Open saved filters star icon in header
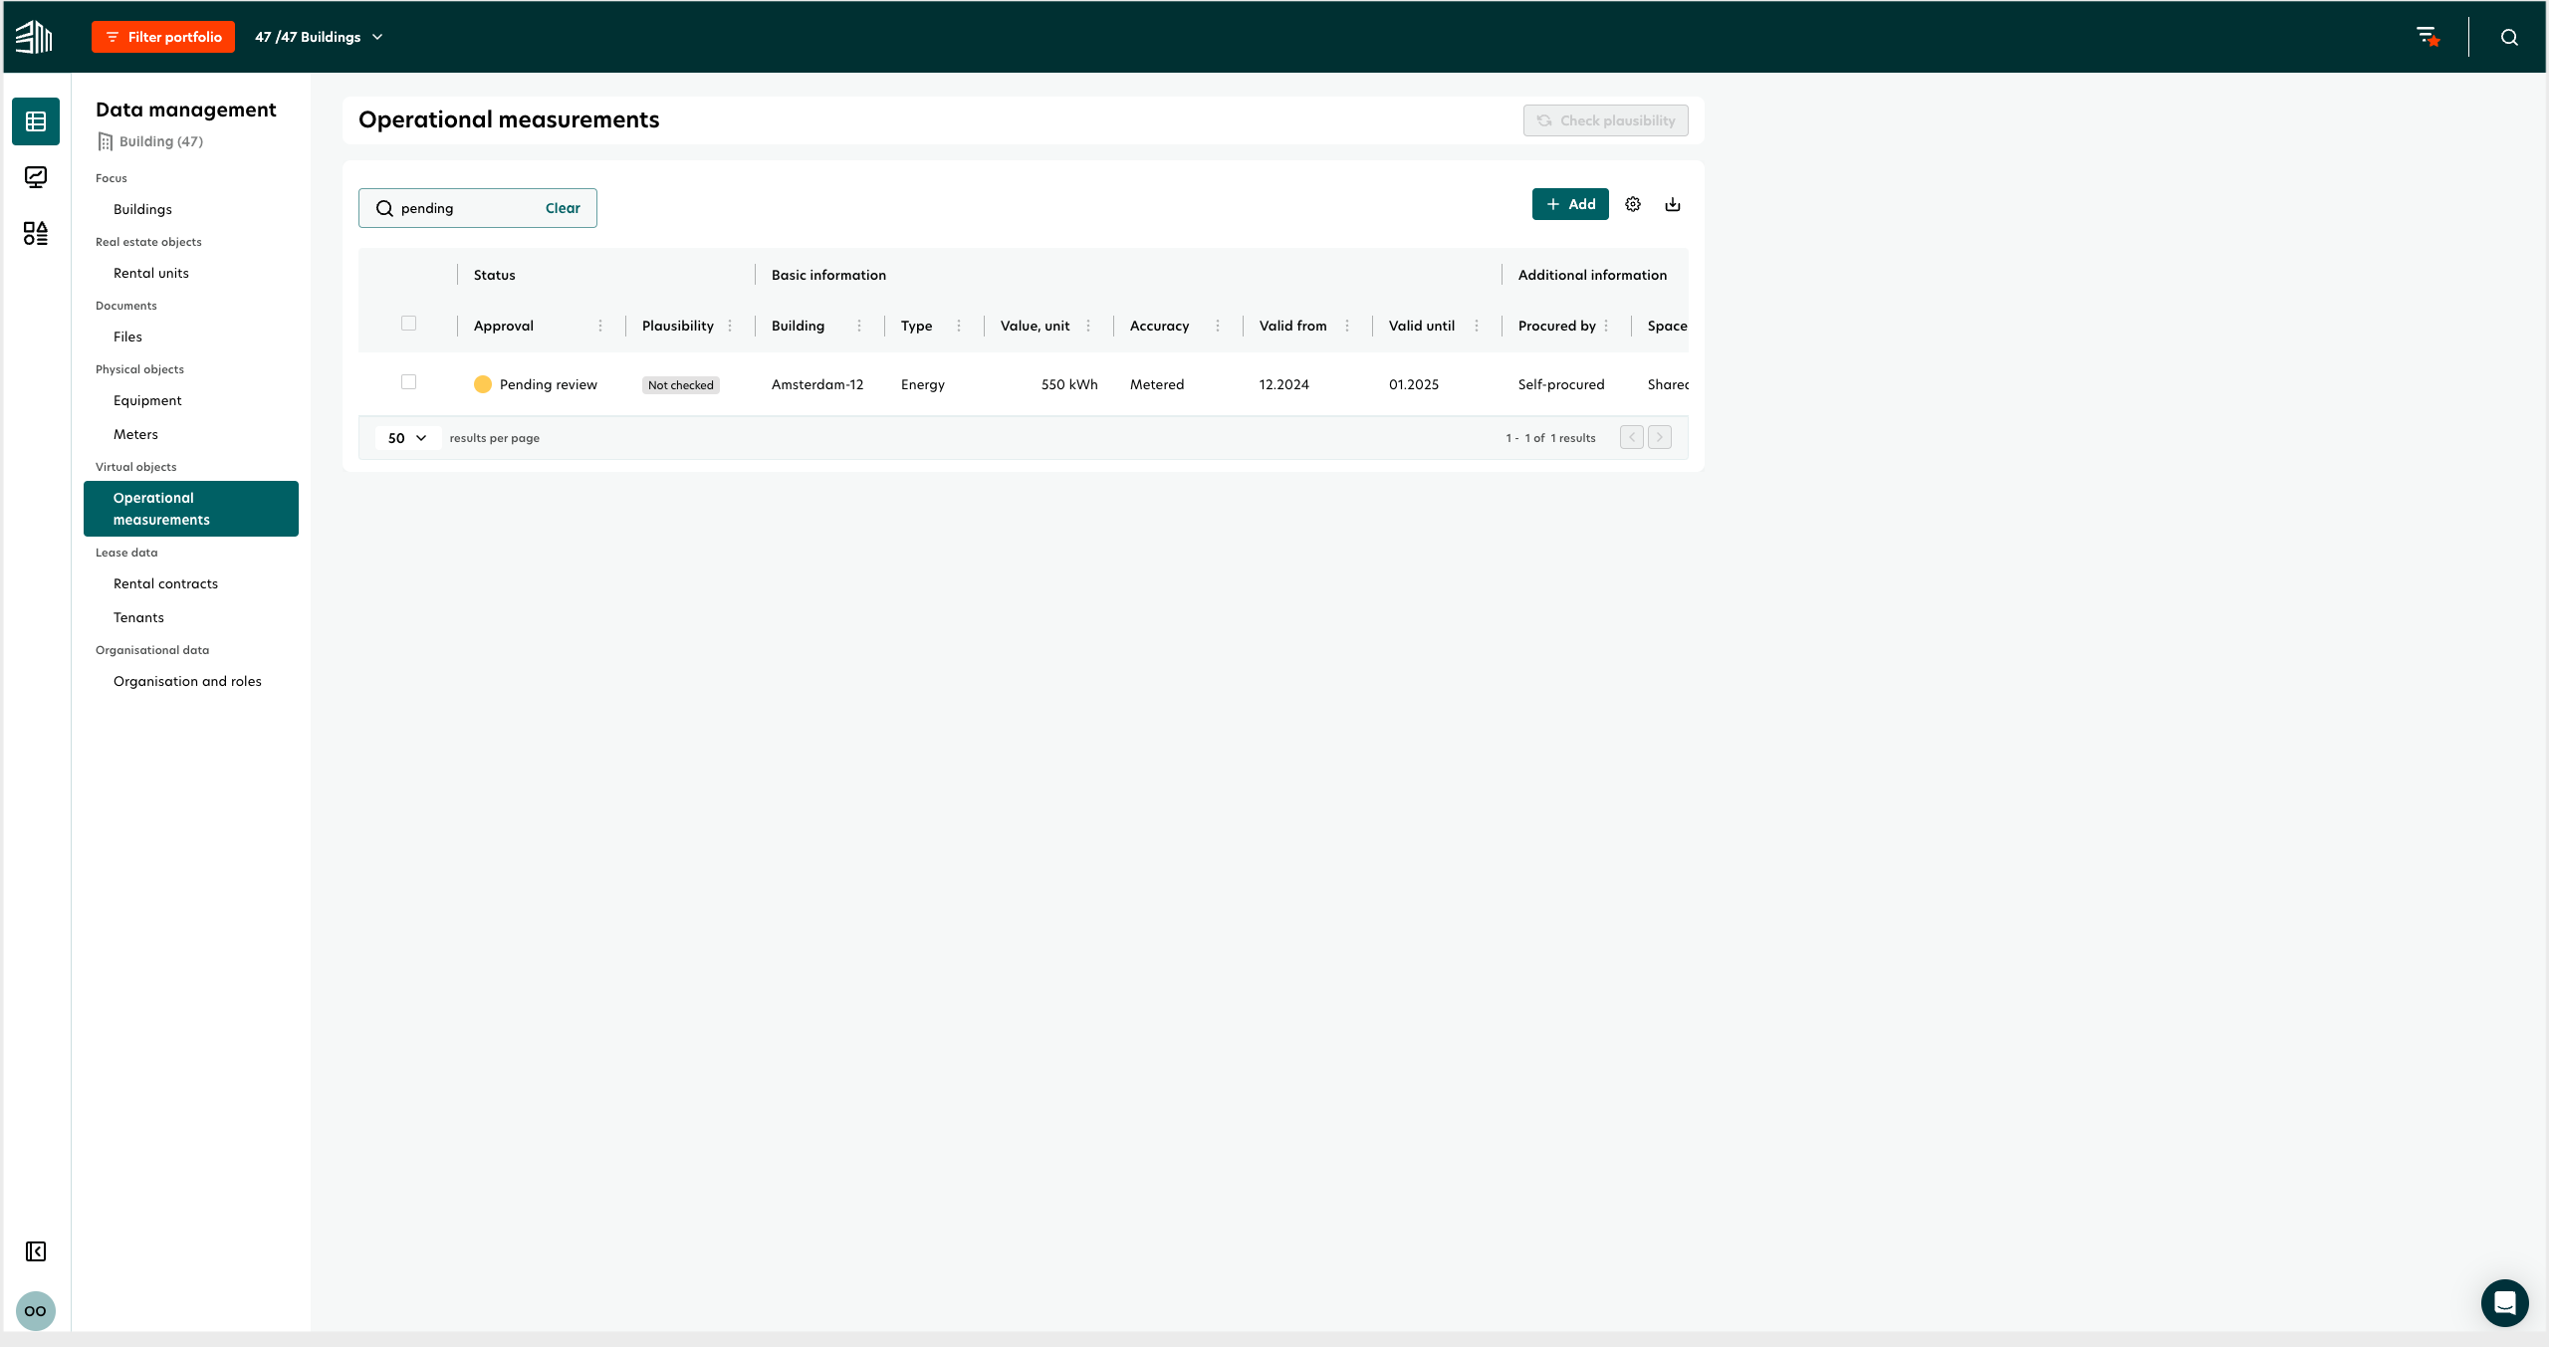Screen dimensions: 2549x1347 pyautogui.click(x=2429, y=37)
